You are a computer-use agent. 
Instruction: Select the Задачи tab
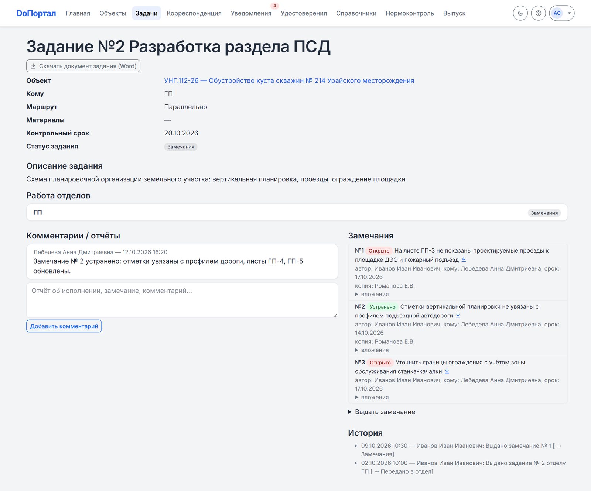[146, 13]
